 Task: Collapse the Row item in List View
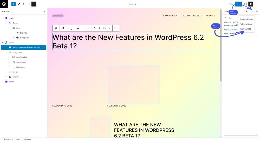(10, 28)
